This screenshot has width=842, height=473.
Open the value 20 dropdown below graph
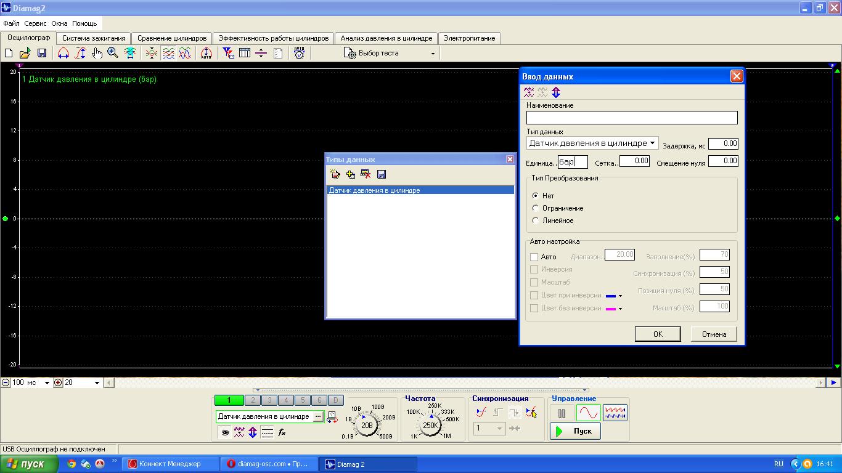click(x=97, y=383)
